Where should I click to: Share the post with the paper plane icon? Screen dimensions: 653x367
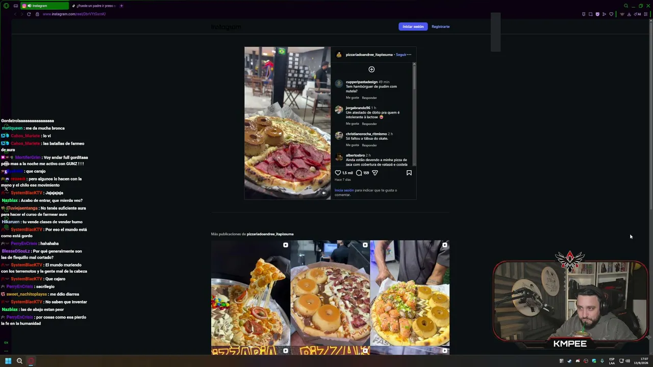(x=375, y=173)
